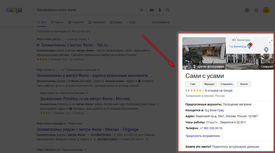Click the account profile avatar

click(x=266, y=10)
